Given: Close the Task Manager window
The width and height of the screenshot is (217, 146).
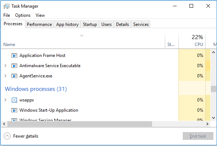Looking at the screenshot, I should pos(208,6).
